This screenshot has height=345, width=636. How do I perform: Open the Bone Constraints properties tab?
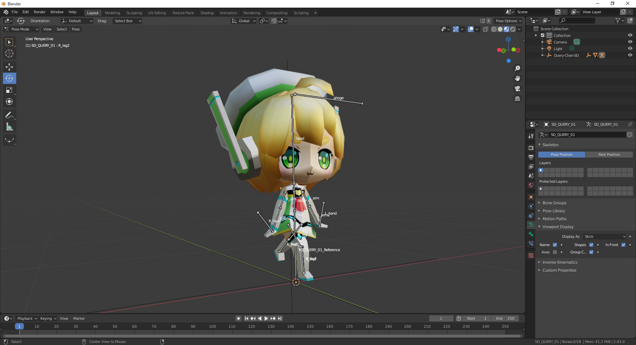[x=531, y=243]
